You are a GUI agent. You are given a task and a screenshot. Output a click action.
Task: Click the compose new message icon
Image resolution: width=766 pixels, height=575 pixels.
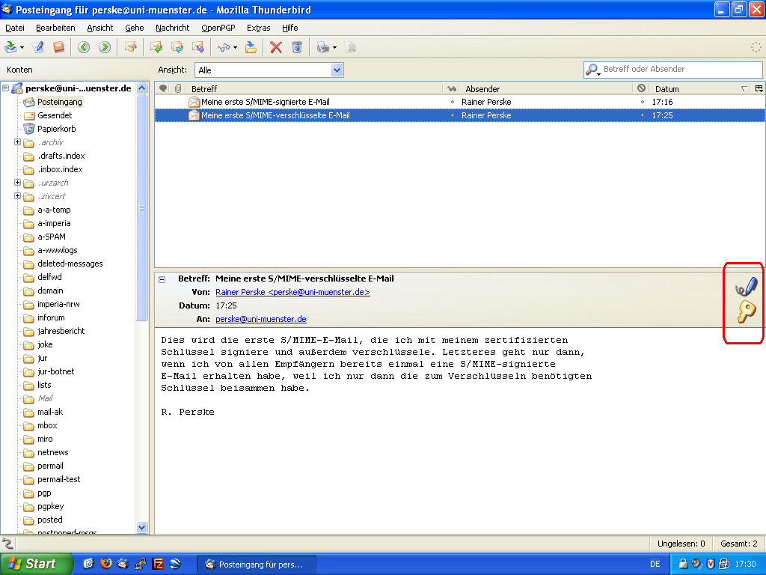pyautogui.click(x=38, y=47)
